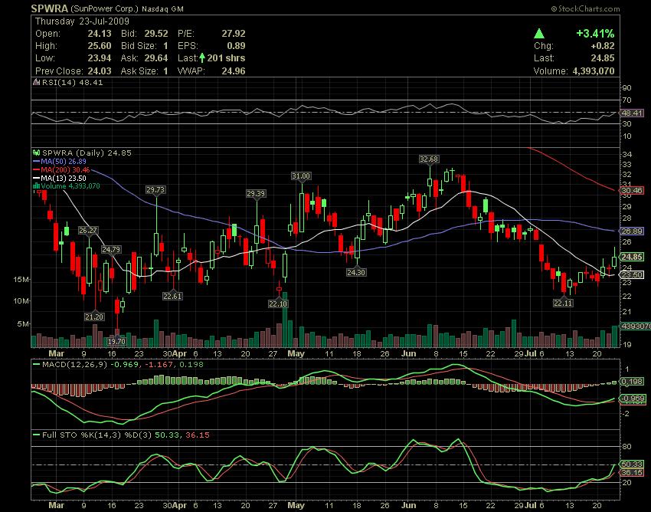This screenshot has height=512, width=651.
Task: Click the 29.73 high price label
Action: click(x=155, y=190)
